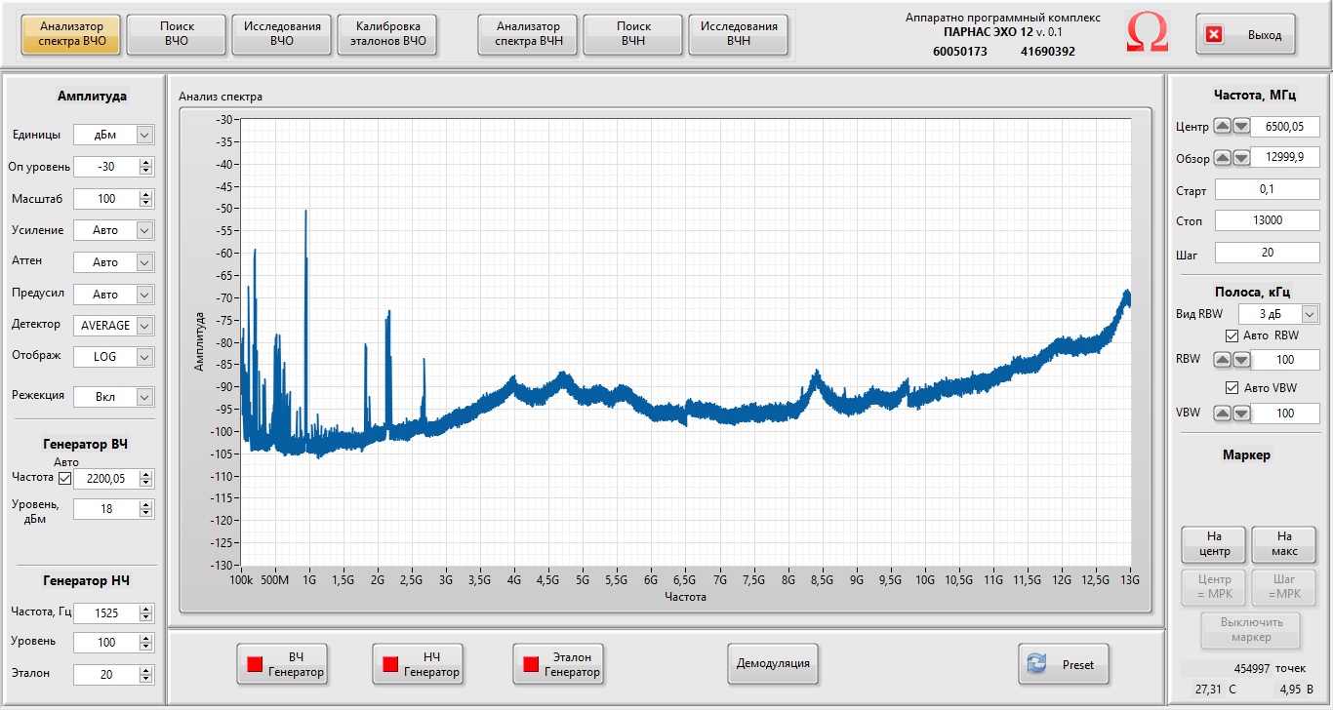Switch to Анализатор спектра ВЧО tab
Image resolution: width=1333 pixels, height=710 pixels.
70,34
